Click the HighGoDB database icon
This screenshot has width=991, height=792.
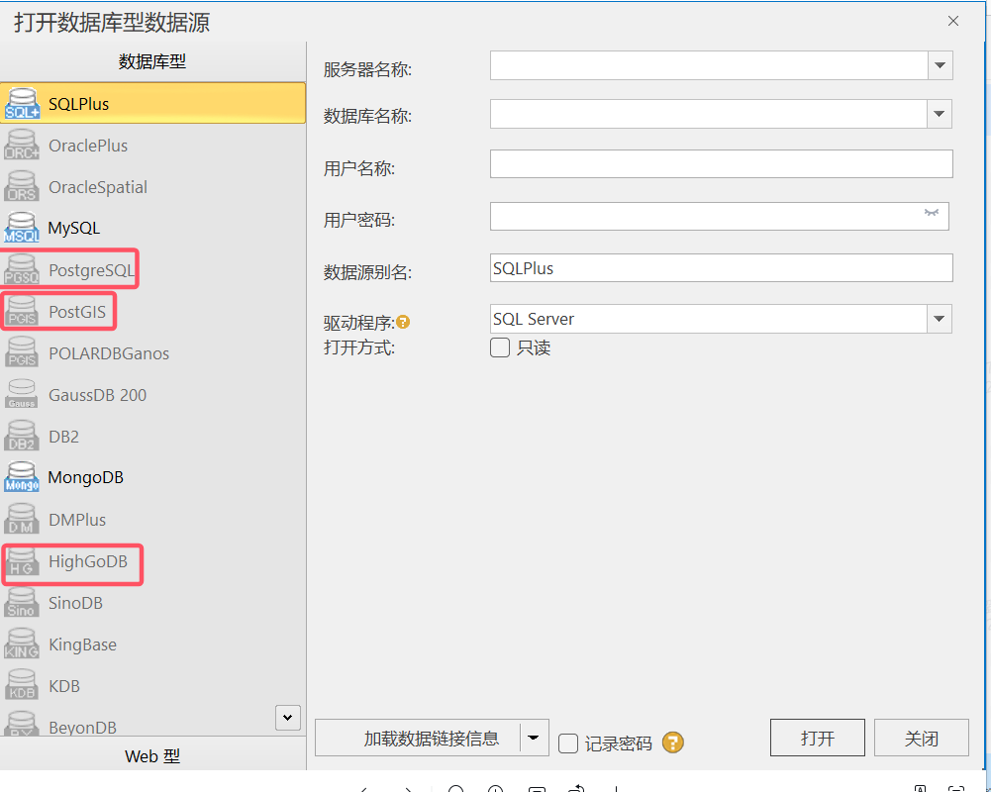(x=22, y=561)
